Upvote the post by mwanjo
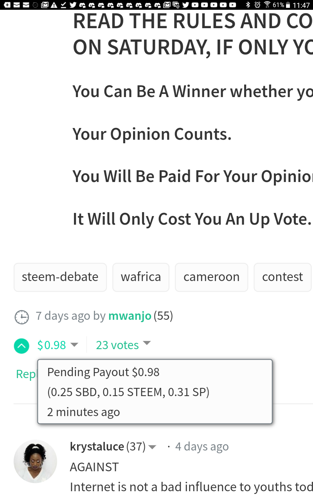This screenshot has height=501, width=313. pyautogui.click(x=22, y=346)
